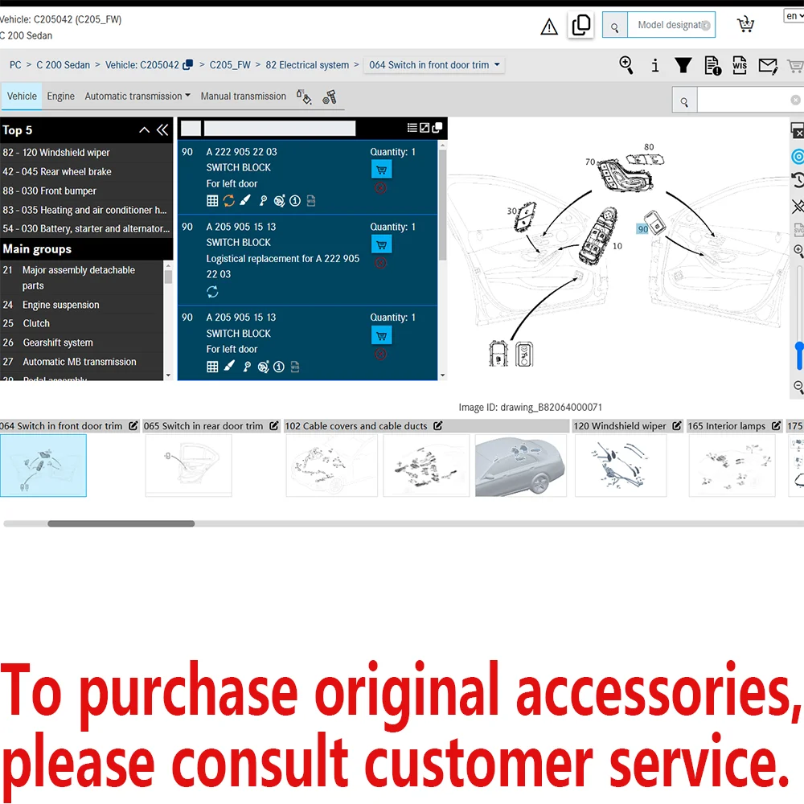Click the red circled X under first Quantity
The image size is (804, 804).
click(380, 188)
